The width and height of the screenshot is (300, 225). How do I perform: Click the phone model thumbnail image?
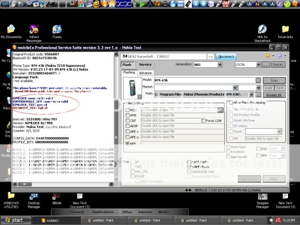coord(133,88)
